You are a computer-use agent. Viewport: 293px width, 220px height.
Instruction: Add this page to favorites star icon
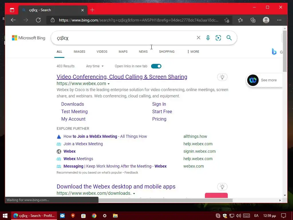point(227,20)
